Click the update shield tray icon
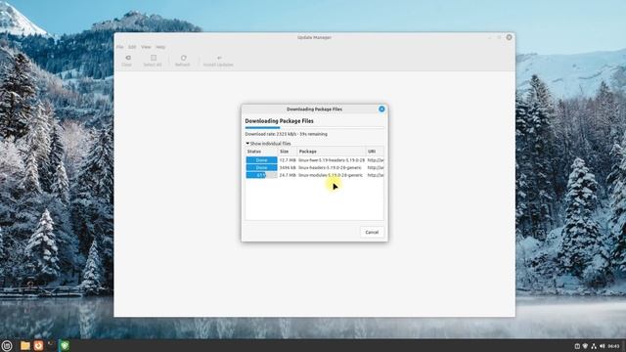 tap(585, 346)
